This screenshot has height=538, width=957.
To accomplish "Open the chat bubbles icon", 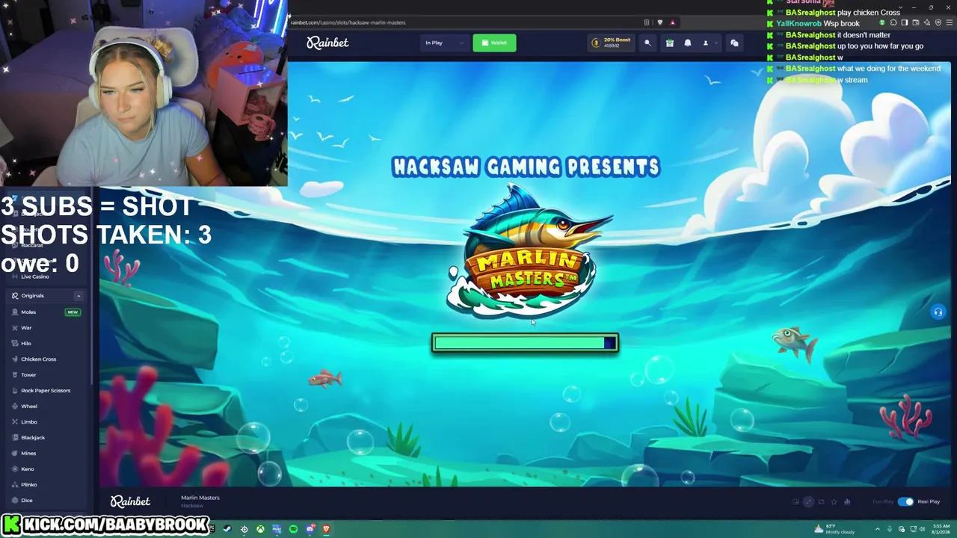I will (x=734, y=43).
